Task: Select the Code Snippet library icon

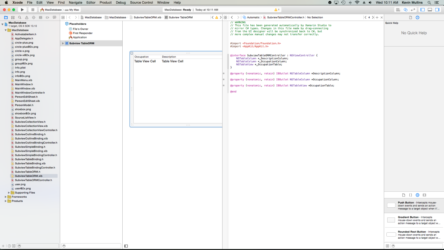Action: pos(410,195)
